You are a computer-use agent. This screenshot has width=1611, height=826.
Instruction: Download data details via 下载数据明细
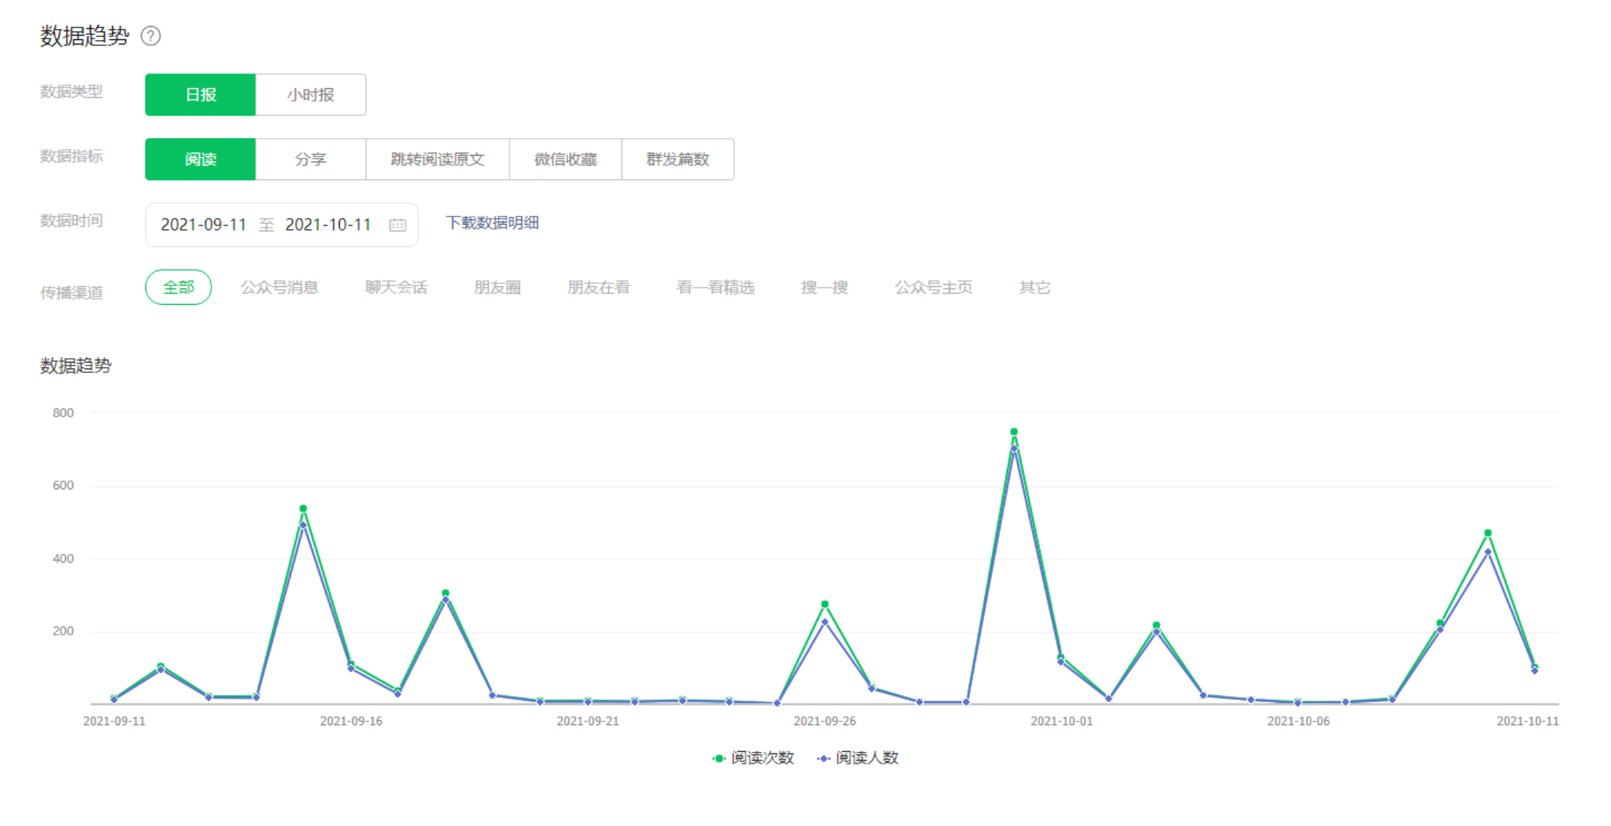click(492, 223)
